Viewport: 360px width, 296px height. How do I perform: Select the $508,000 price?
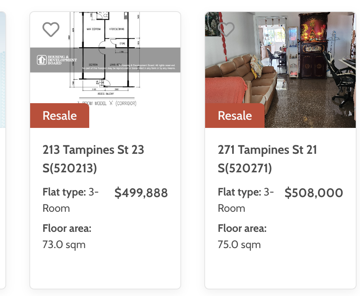pos(314,192)
